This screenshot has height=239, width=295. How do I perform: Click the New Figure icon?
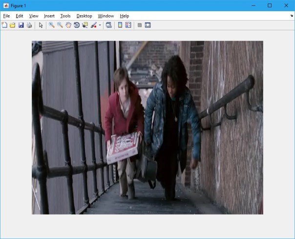pyautogui.click(x=4, y=25)
